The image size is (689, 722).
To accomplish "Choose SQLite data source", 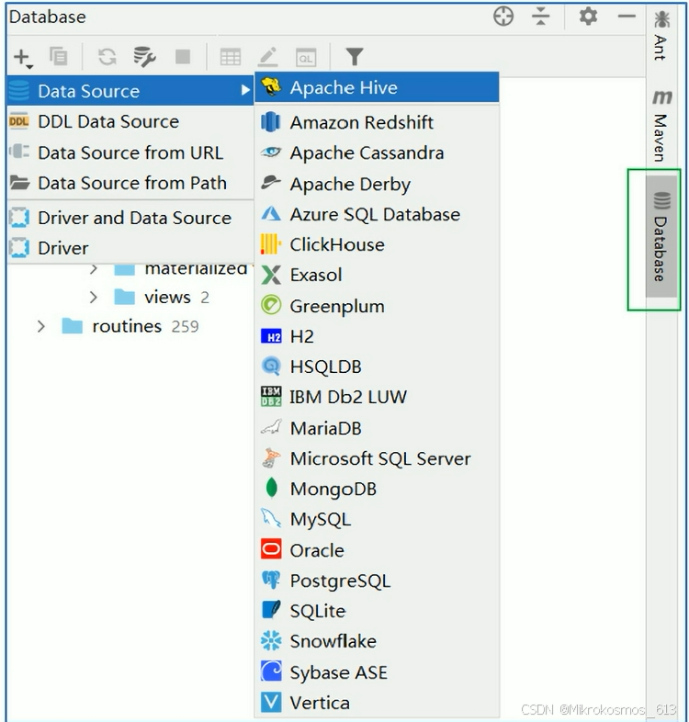I will (x=377, y=611).
